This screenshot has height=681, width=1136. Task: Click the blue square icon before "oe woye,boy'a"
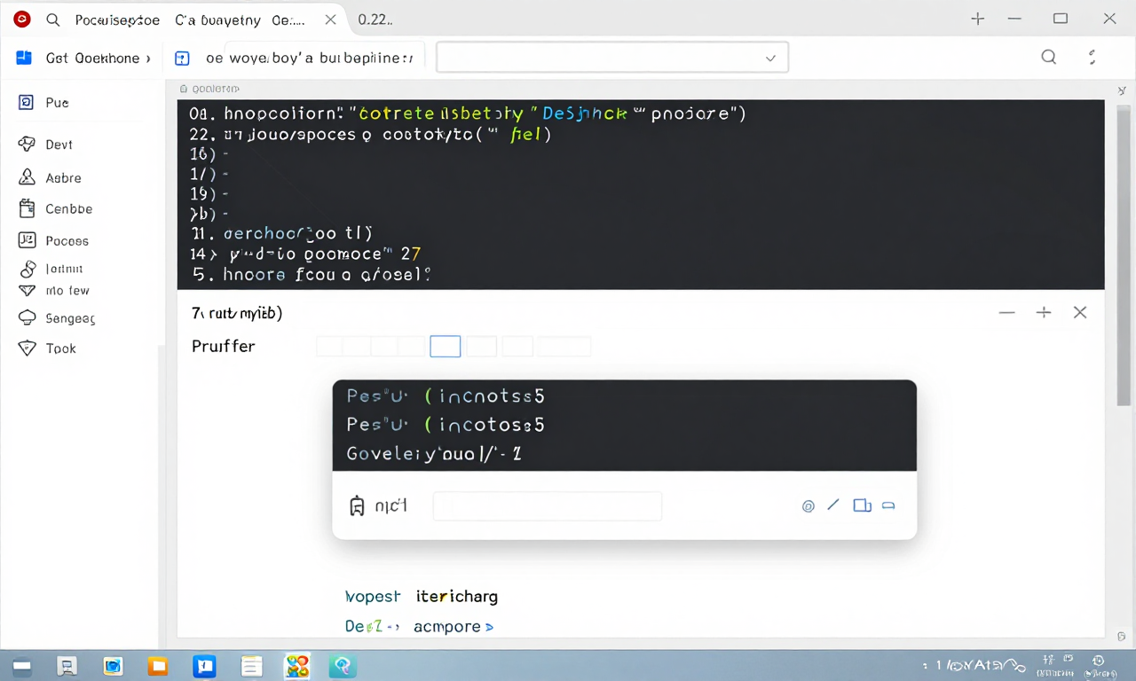[182, 59]
